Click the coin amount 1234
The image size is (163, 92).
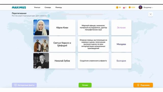tap(133, 7)
